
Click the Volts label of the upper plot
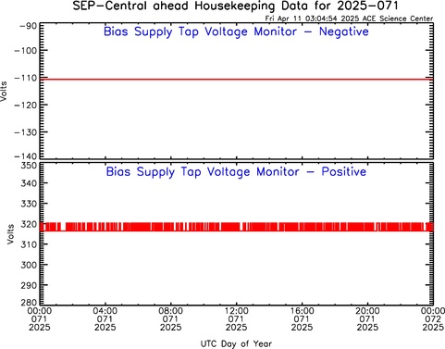coord(4,91)
